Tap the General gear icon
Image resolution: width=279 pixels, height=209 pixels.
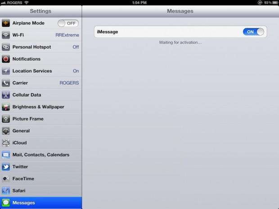point(6,131)
